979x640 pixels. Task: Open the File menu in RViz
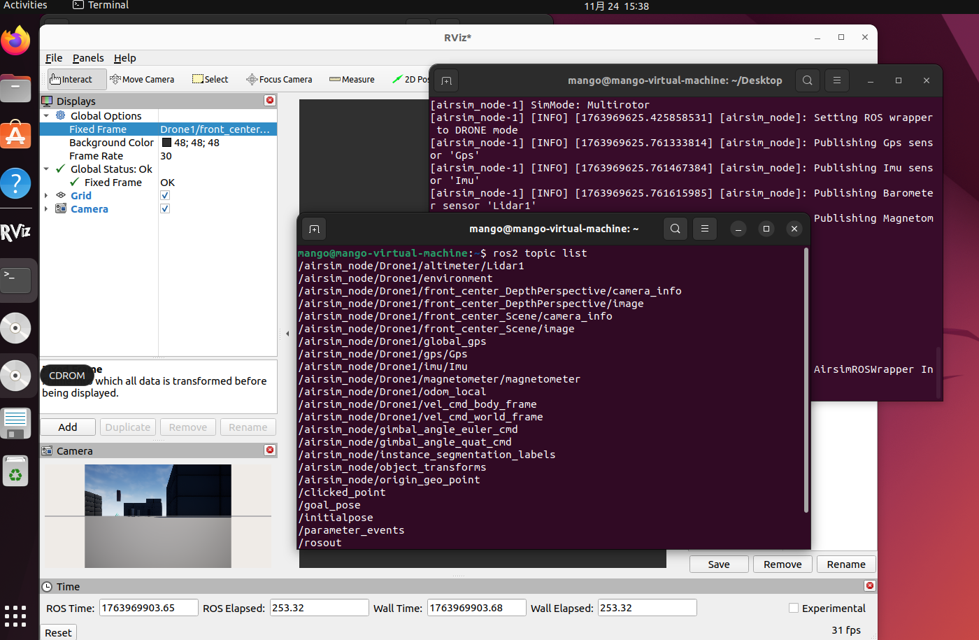[54, 58]
